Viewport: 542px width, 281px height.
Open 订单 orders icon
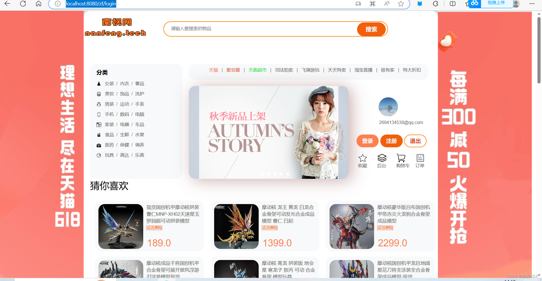coord(420,158)
